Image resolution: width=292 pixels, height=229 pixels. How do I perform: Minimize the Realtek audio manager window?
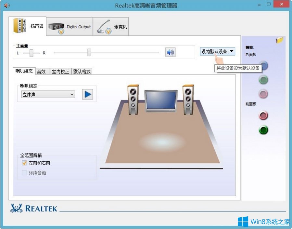coord(259,5)
